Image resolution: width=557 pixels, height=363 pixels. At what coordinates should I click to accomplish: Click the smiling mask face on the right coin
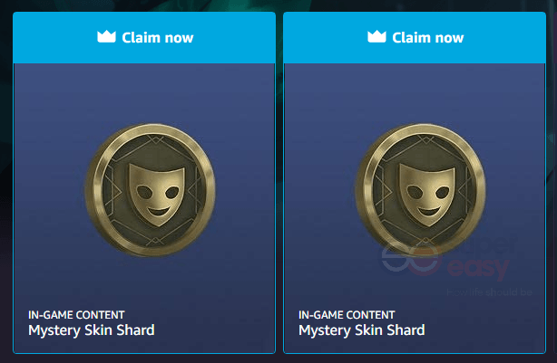(x=427, y=195)
